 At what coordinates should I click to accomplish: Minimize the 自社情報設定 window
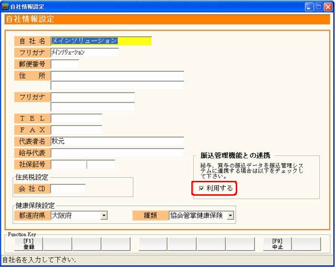pyautogui.click(x=309, y=7)
